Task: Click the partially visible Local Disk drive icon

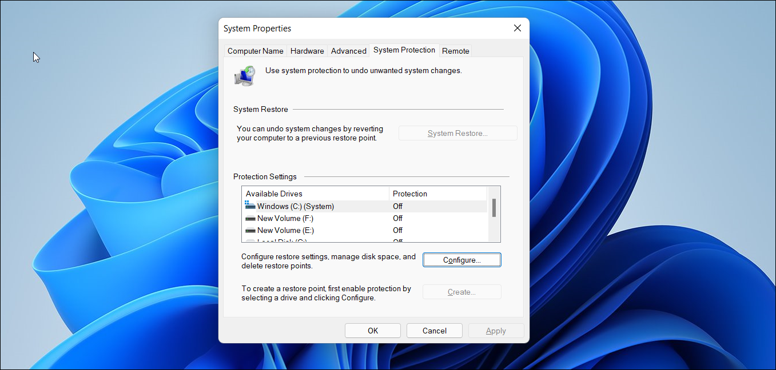Action: tap(249, 240)
